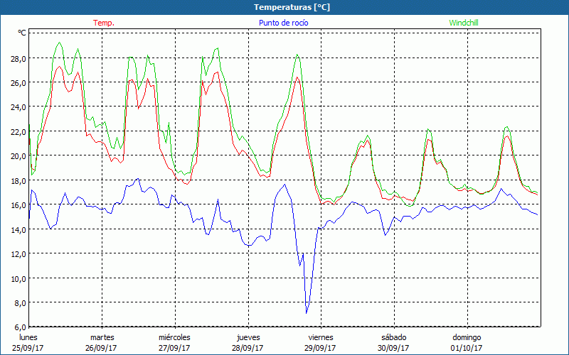Select the sábado day label
Viewport: 569px width, 355px height.
[393, 337]
